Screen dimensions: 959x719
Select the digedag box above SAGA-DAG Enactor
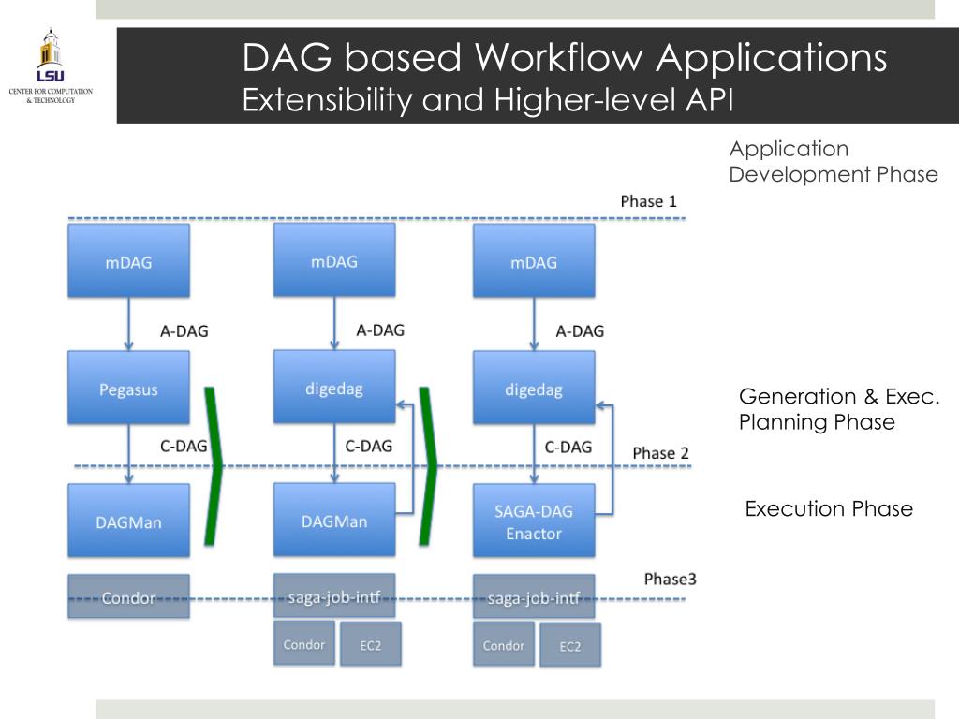[x=533, y=387]
